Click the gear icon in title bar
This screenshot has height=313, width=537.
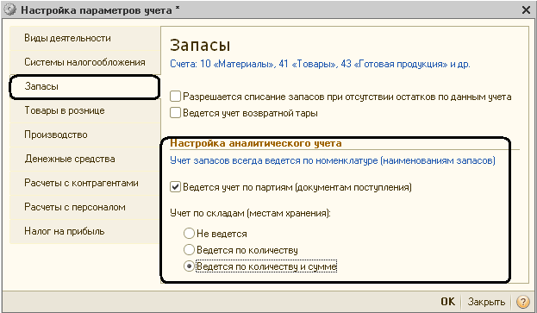click(x=10, y=10)
